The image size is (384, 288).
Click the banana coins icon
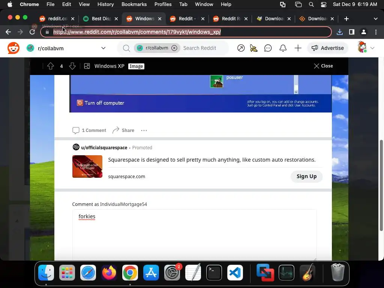point(254,48)
